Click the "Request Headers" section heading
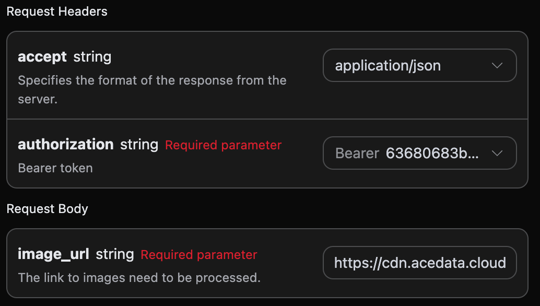The image size is (540, 306). 57,11
